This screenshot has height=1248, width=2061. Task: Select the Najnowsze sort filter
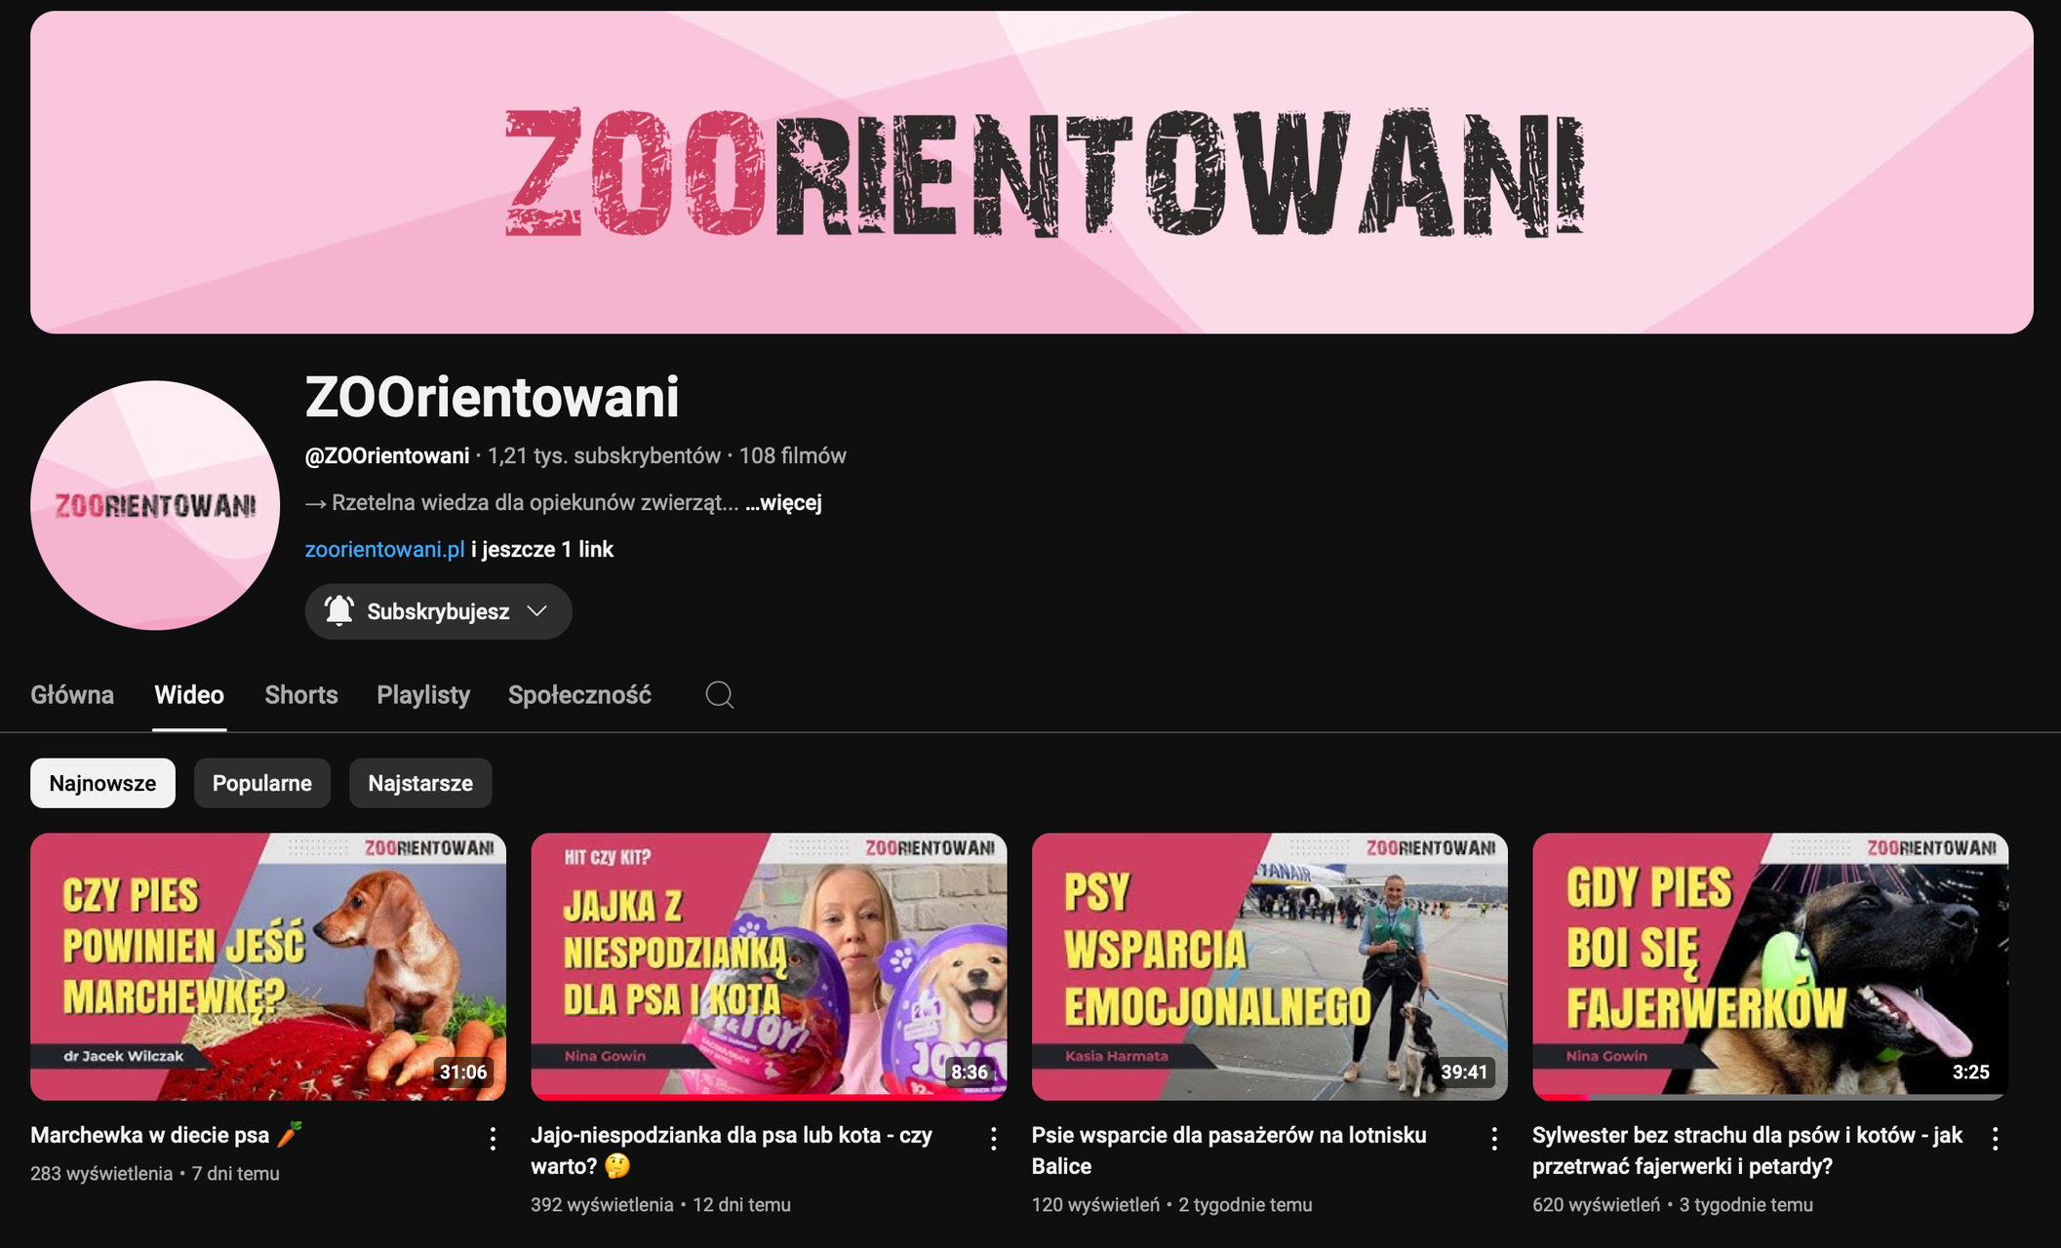pyautogui.click(x=102, y=783)
